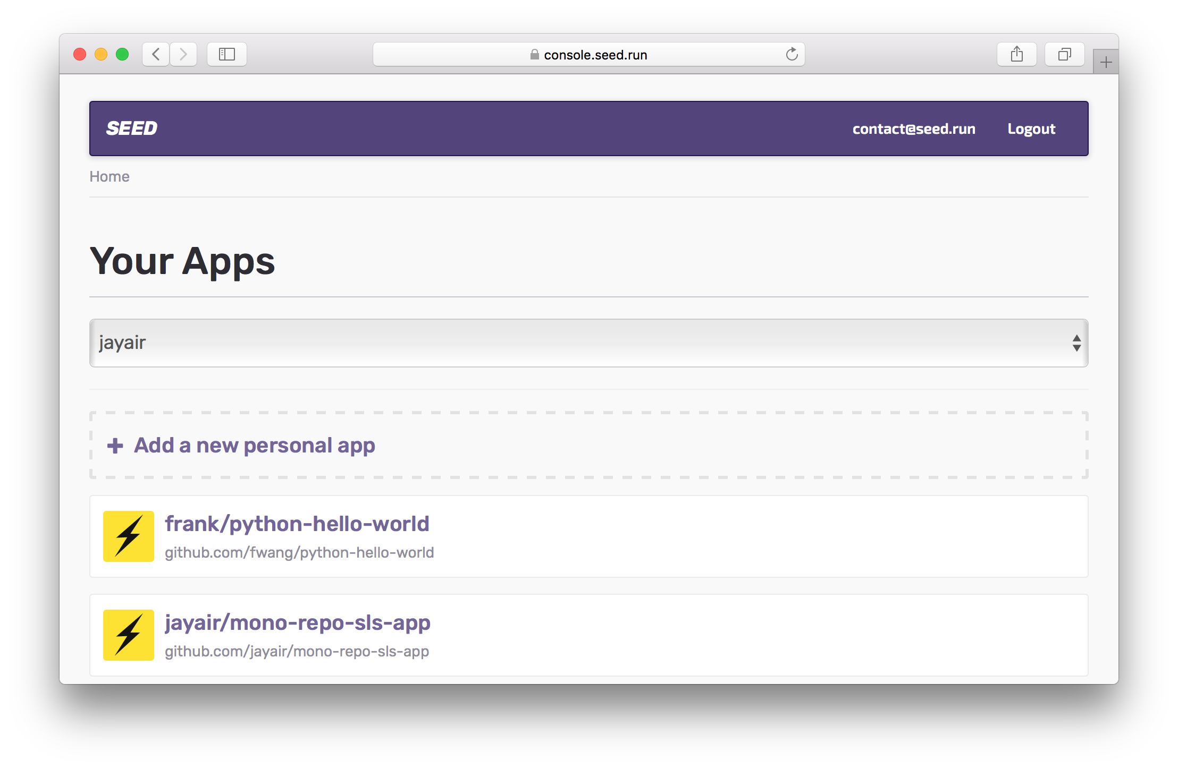Click lightning icon for frank/python-hello-world app
This screenshot has height=769, width=1178.
coord(128,536)
